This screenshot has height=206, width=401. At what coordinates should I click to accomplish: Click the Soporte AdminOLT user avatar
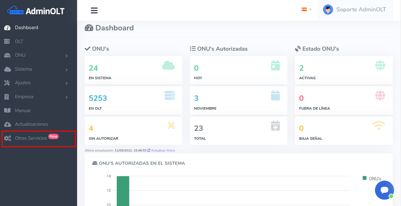pos(328,10)
